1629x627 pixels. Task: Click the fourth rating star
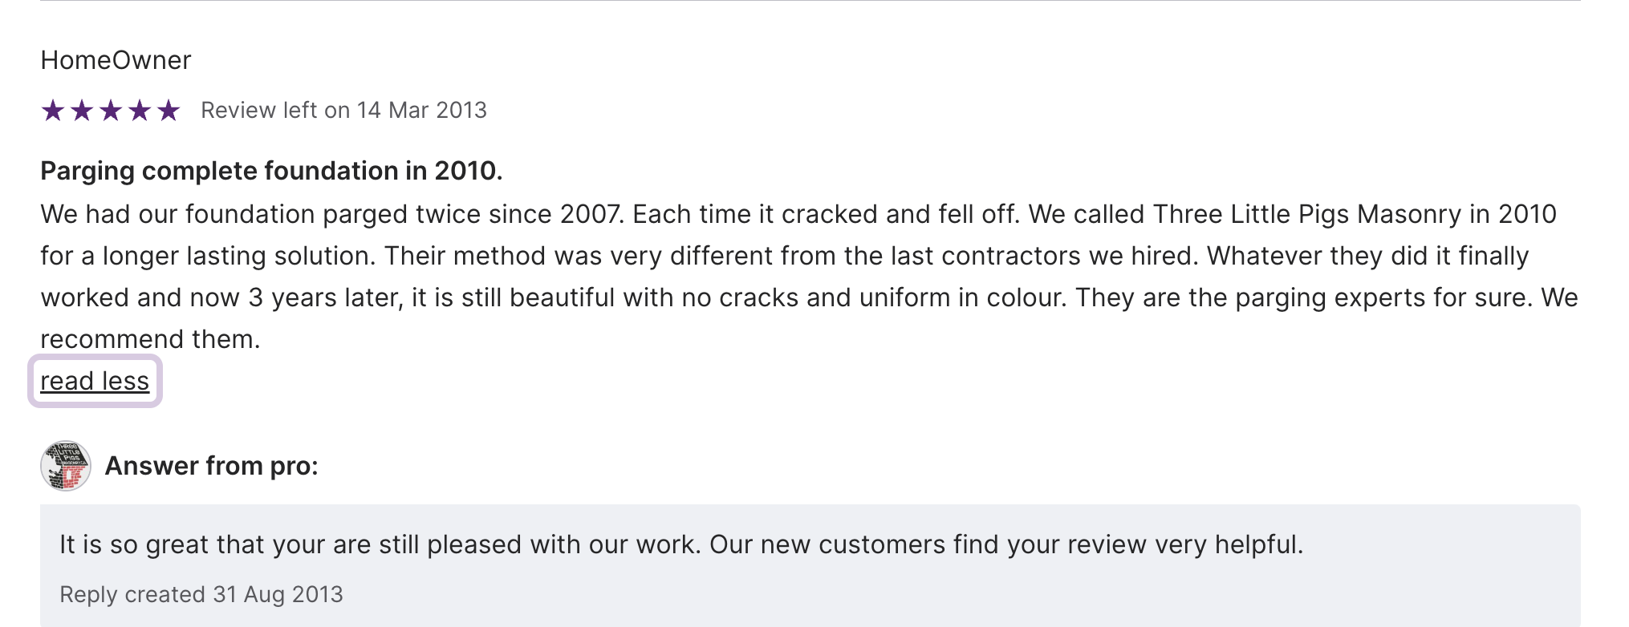coord(140,111)
